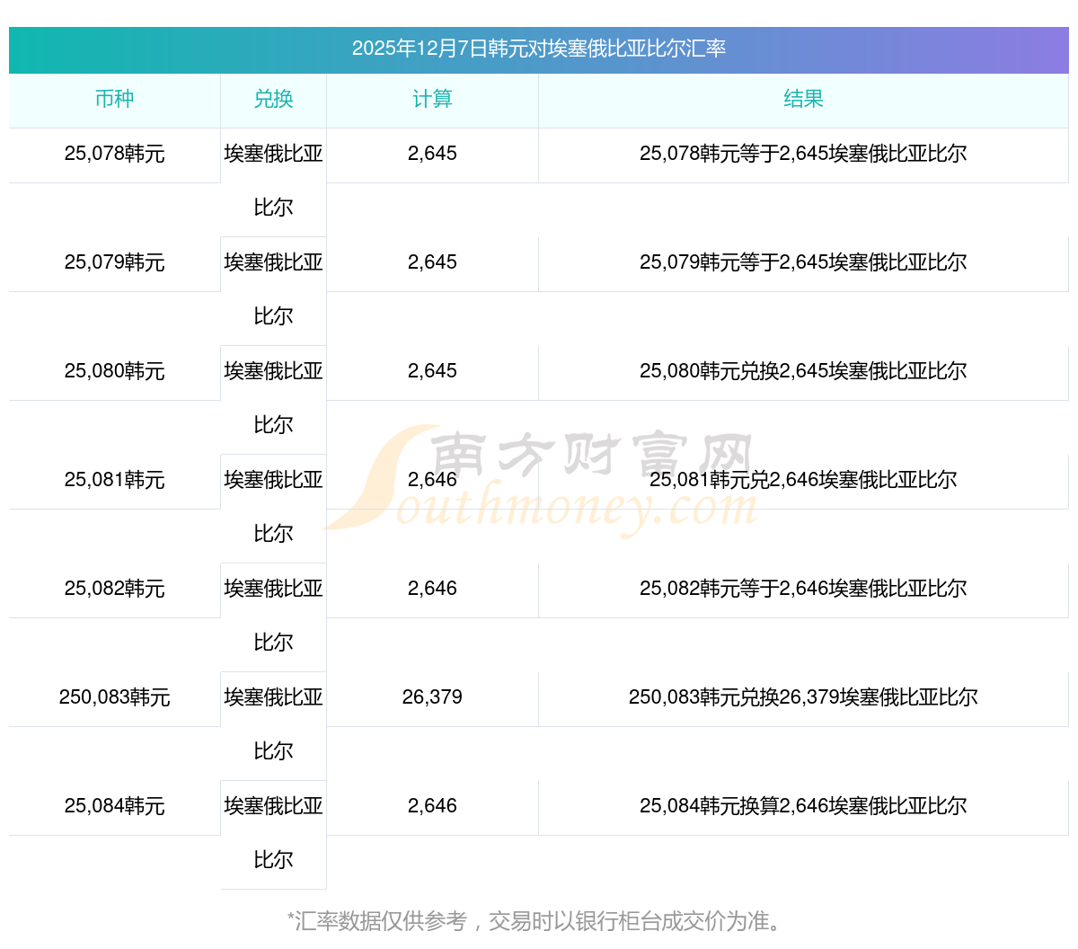Select the 兑换 column header

pyautogui.click(x=273, y=100)
